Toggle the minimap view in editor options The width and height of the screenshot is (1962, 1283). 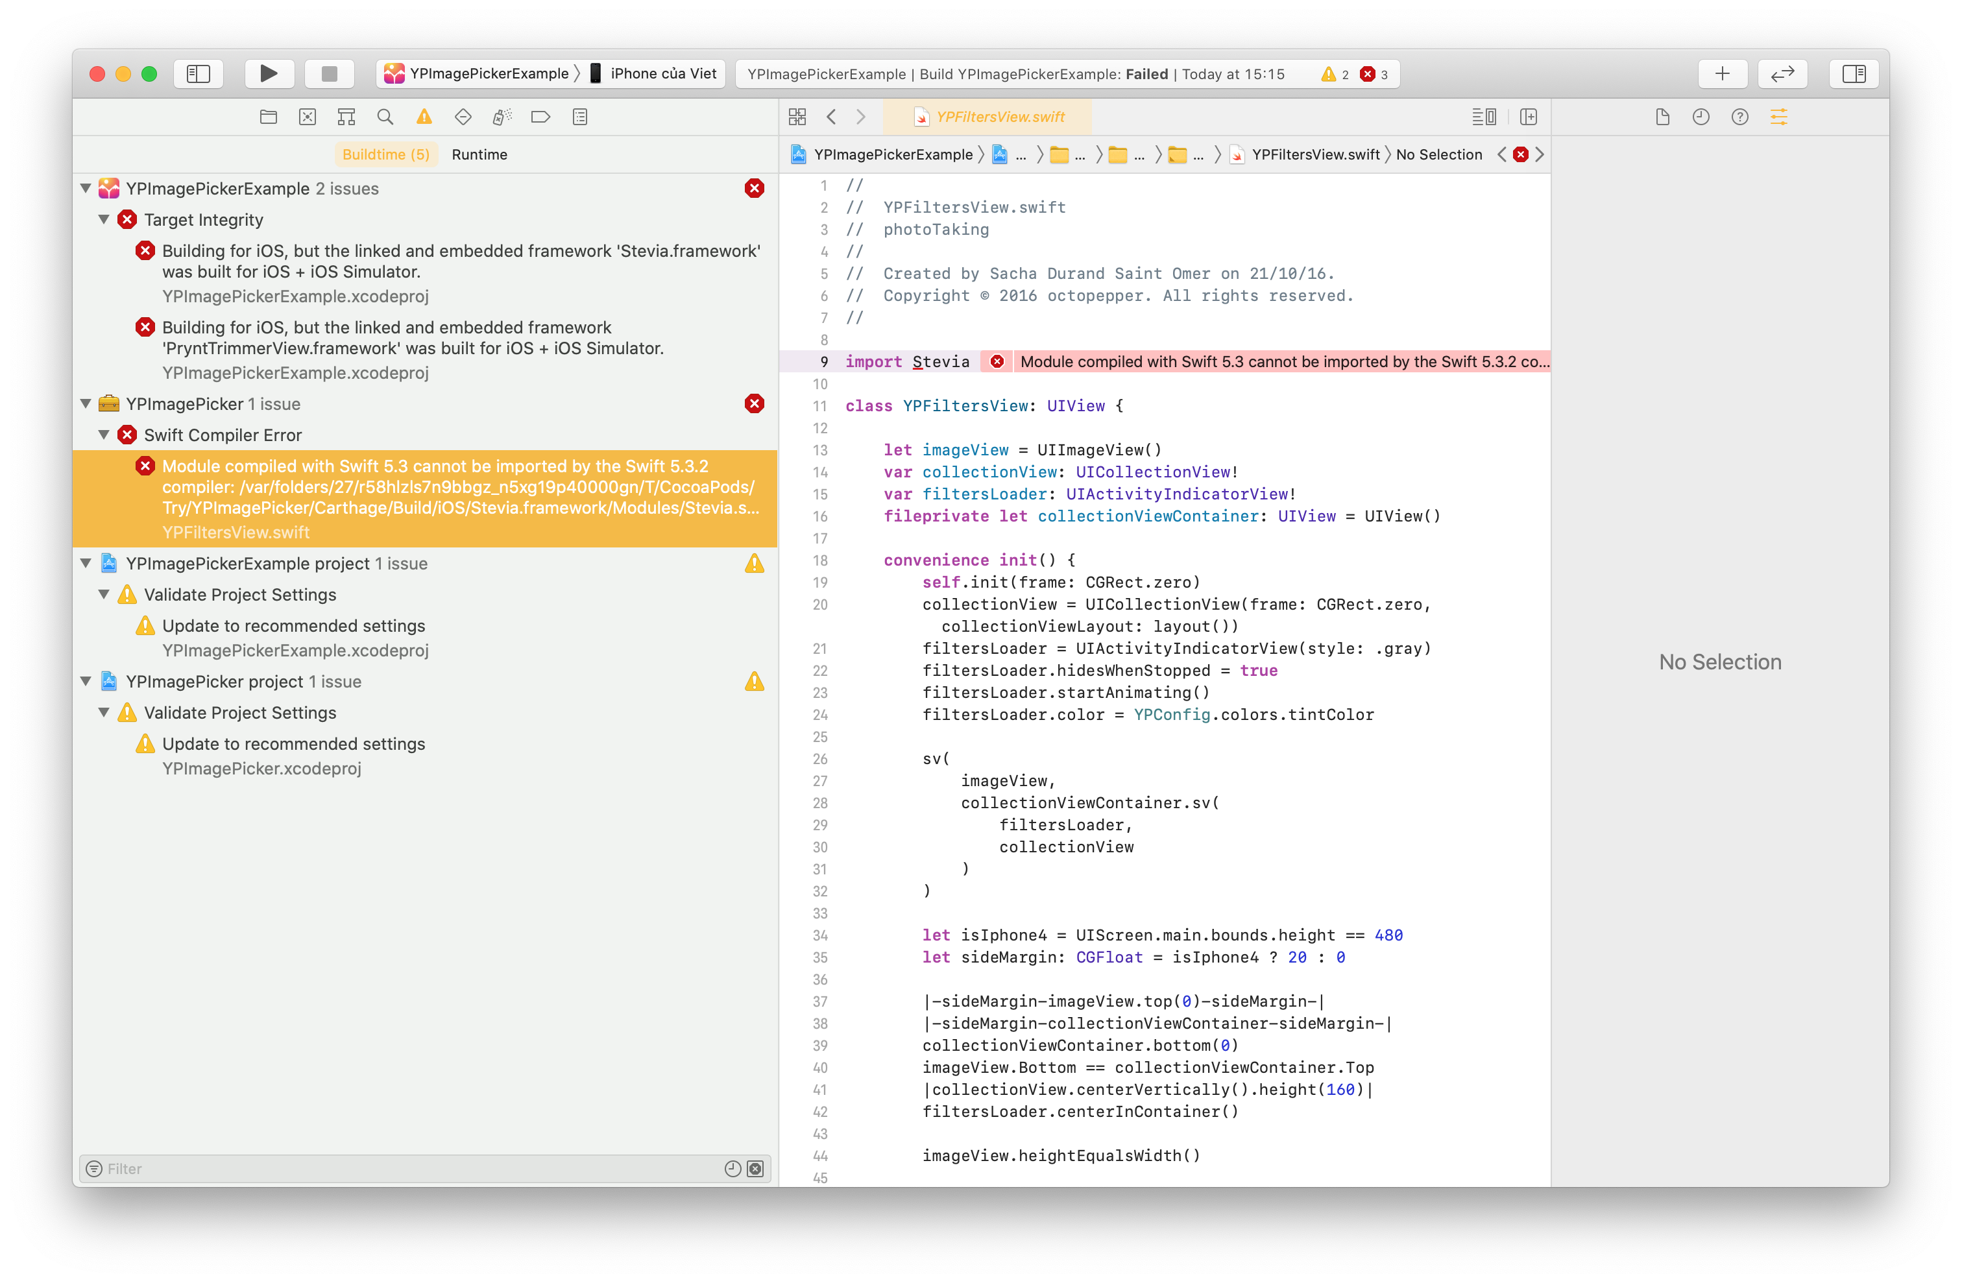1484,116
